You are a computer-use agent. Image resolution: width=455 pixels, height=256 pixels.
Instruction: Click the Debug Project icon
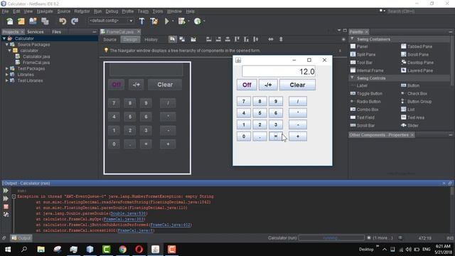(x=182, y=21)
